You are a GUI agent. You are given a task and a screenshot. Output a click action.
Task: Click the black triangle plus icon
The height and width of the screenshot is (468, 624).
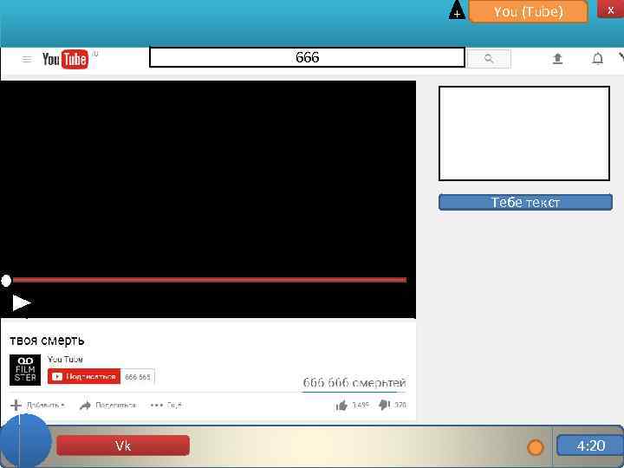[457, 10]
